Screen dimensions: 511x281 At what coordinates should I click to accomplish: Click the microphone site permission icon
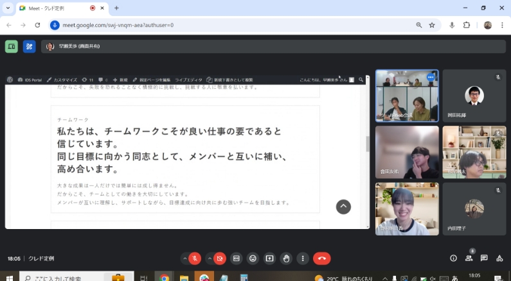[55, 25]
